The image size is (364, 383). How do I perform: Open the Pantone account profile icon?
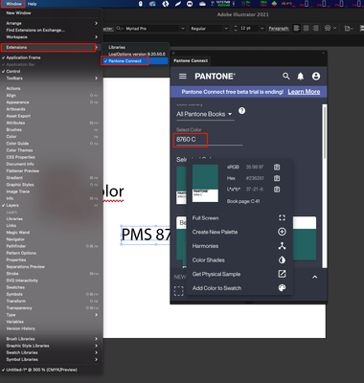pyautogui.click(x=316, y=76)
